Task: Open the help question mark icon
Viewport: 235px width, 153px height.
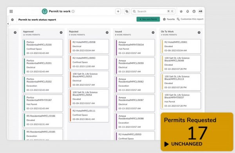Action: tap(194, 11)
